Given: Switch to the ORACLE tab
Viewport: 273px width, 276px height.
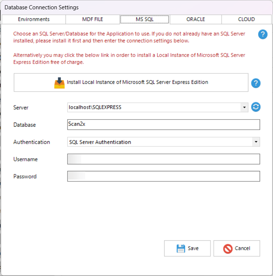Looking at the screenshot, I should coord(196,19).
